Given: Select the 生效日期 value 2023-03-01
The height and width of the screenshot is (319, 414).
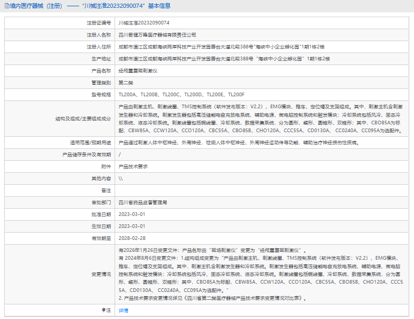Looking at the screenshot, I should 132,226.
